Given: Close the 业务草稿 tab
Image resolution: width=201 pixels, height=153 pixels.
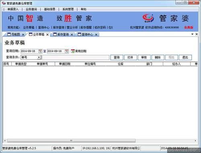Looking at the screenshot, I should tap(47, 35).
